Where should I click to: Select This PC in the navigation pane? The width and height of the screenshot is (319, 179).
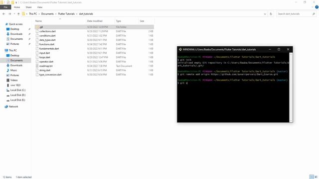[x=12, y=50]
